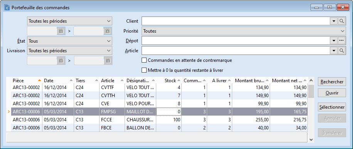Click the Ouvrir button
The image size is (353, 149).
(x=332, y=93)
